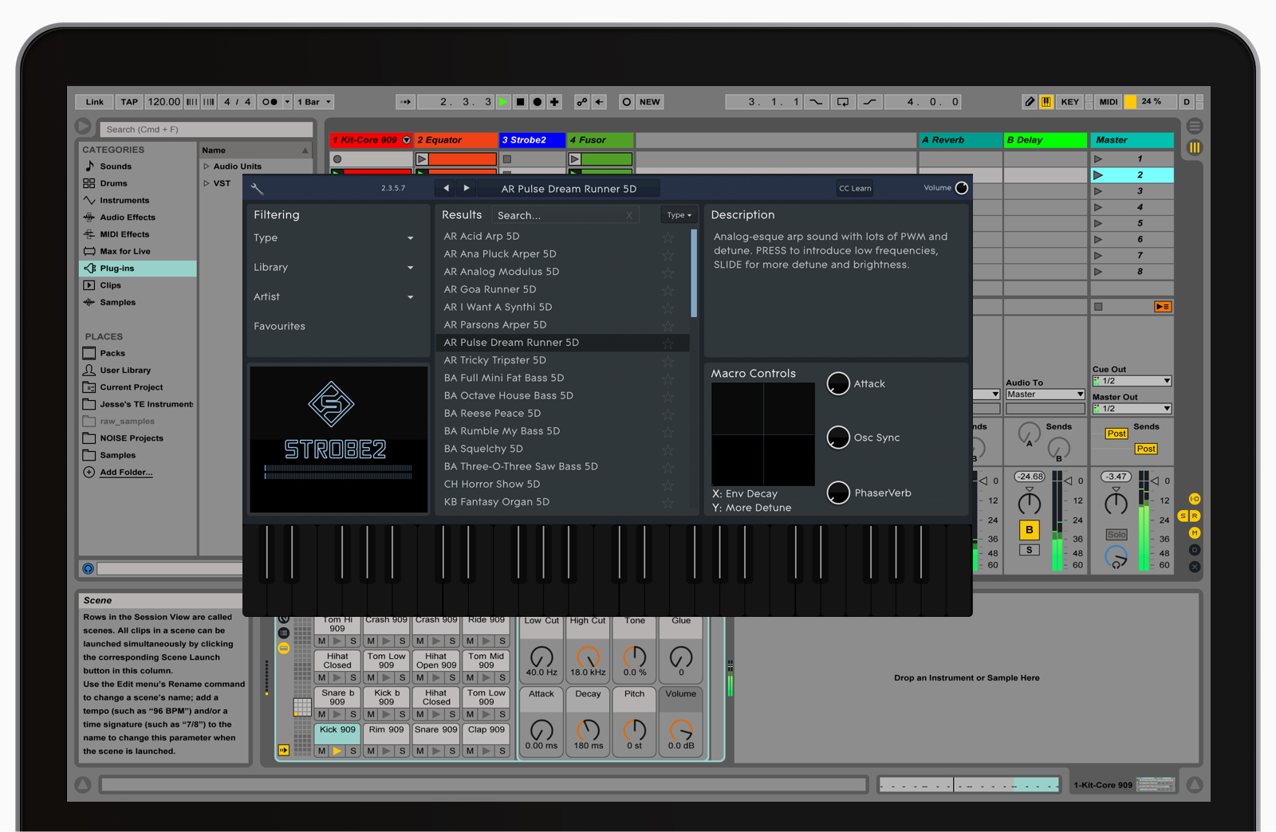Viewport: 1276px width, 832px height.
Task: Click the Session Record circle button
Action: tap(627, 102)
